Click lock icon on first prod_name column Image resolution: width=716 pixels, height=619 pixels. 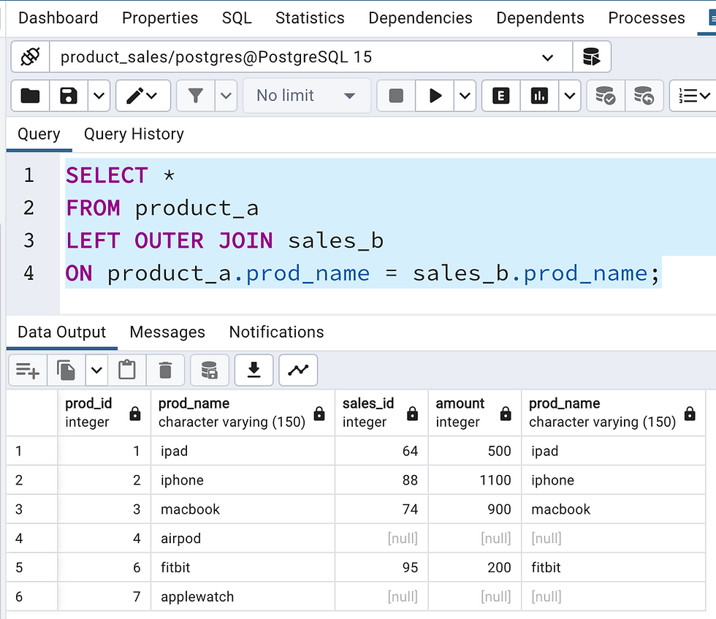click(x=319, y=414)
